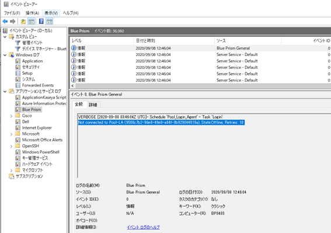Sort by the イベント ID column header
Screen dimensions: 331x233
coord(306,41)
